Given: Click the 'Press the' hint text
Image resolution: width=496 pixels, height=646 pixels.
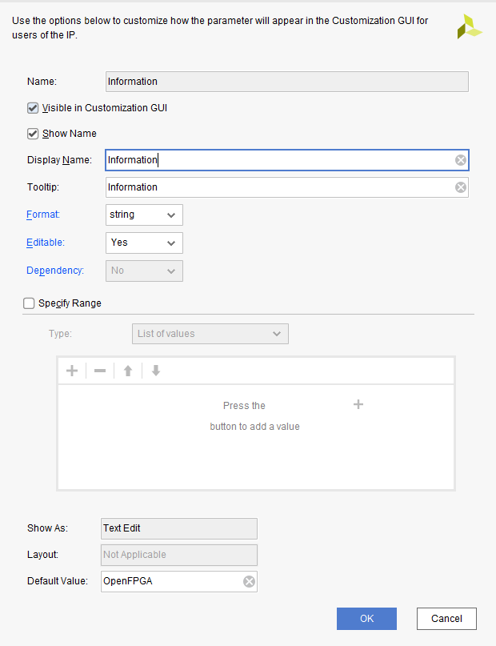Looking at the screenshot, I should 244,406.
